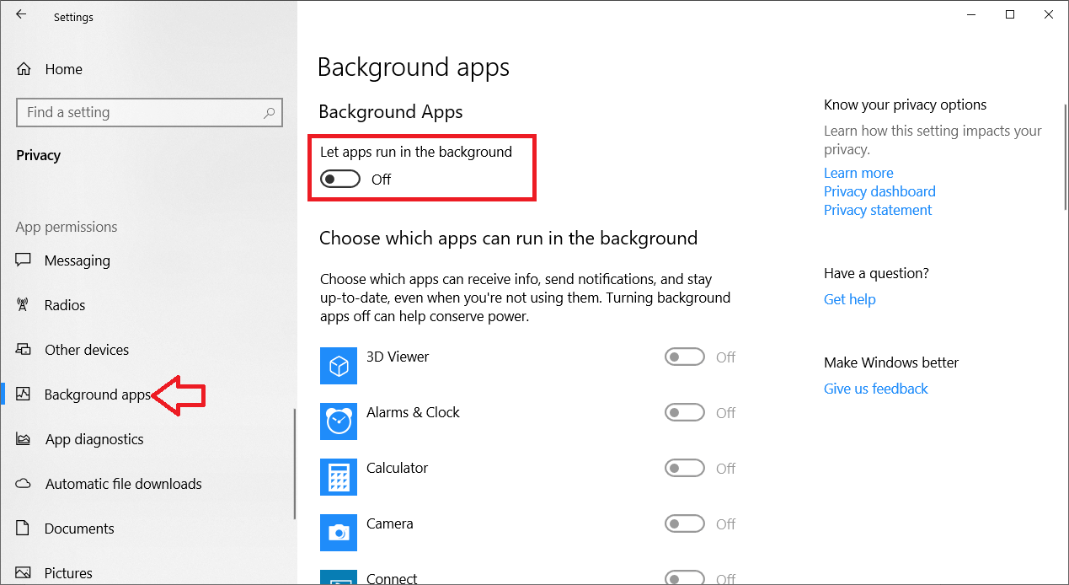Go to Documents privacy settings
The width and height of the screenshot is (1069, 585).
coord(79,529)
